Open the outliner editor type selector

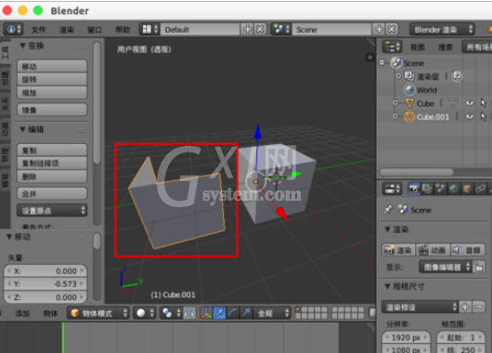click(392, 46)
